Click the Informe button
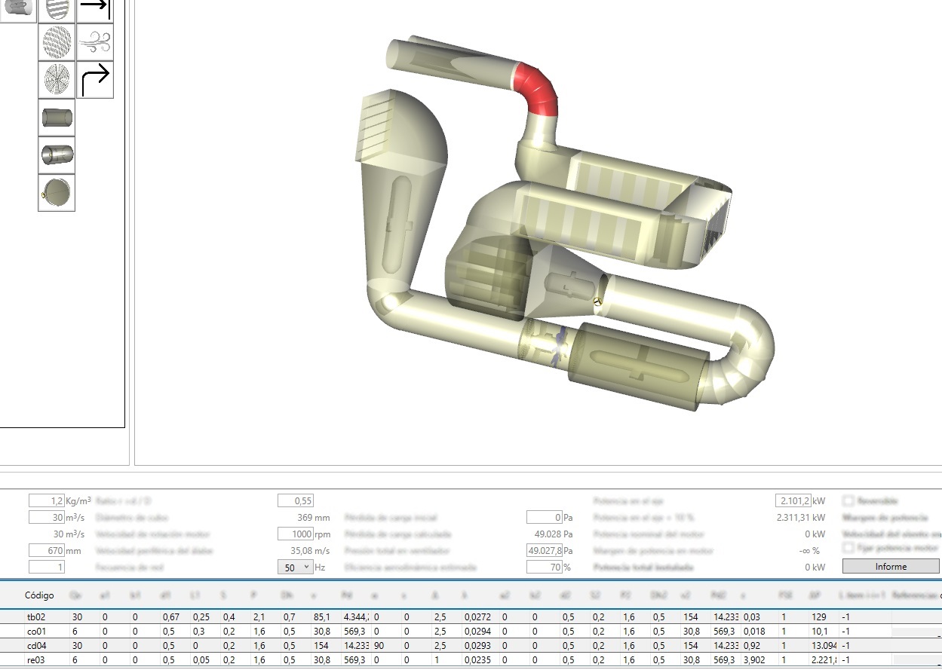The width and height of the screenshot is (942, 670). 891,567
